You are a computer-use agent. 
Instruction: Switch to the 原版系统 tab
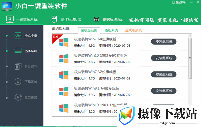(111, 30)
